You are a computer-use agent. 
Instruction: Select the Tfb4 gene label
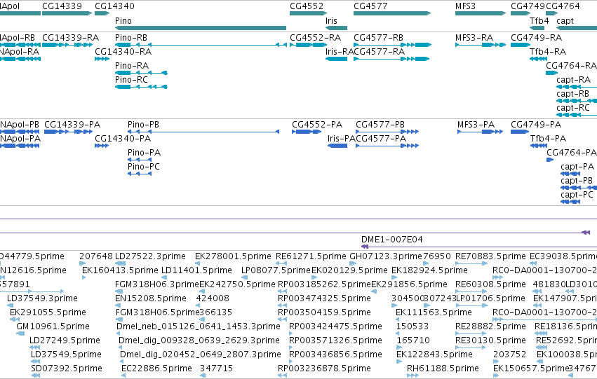click(x=539, y=21)
